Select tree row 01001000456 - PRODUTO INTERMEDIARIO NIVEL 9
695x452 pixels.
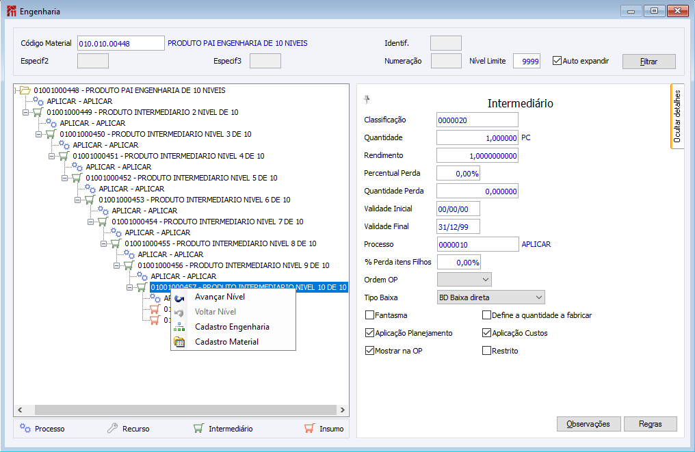point(233,265)
